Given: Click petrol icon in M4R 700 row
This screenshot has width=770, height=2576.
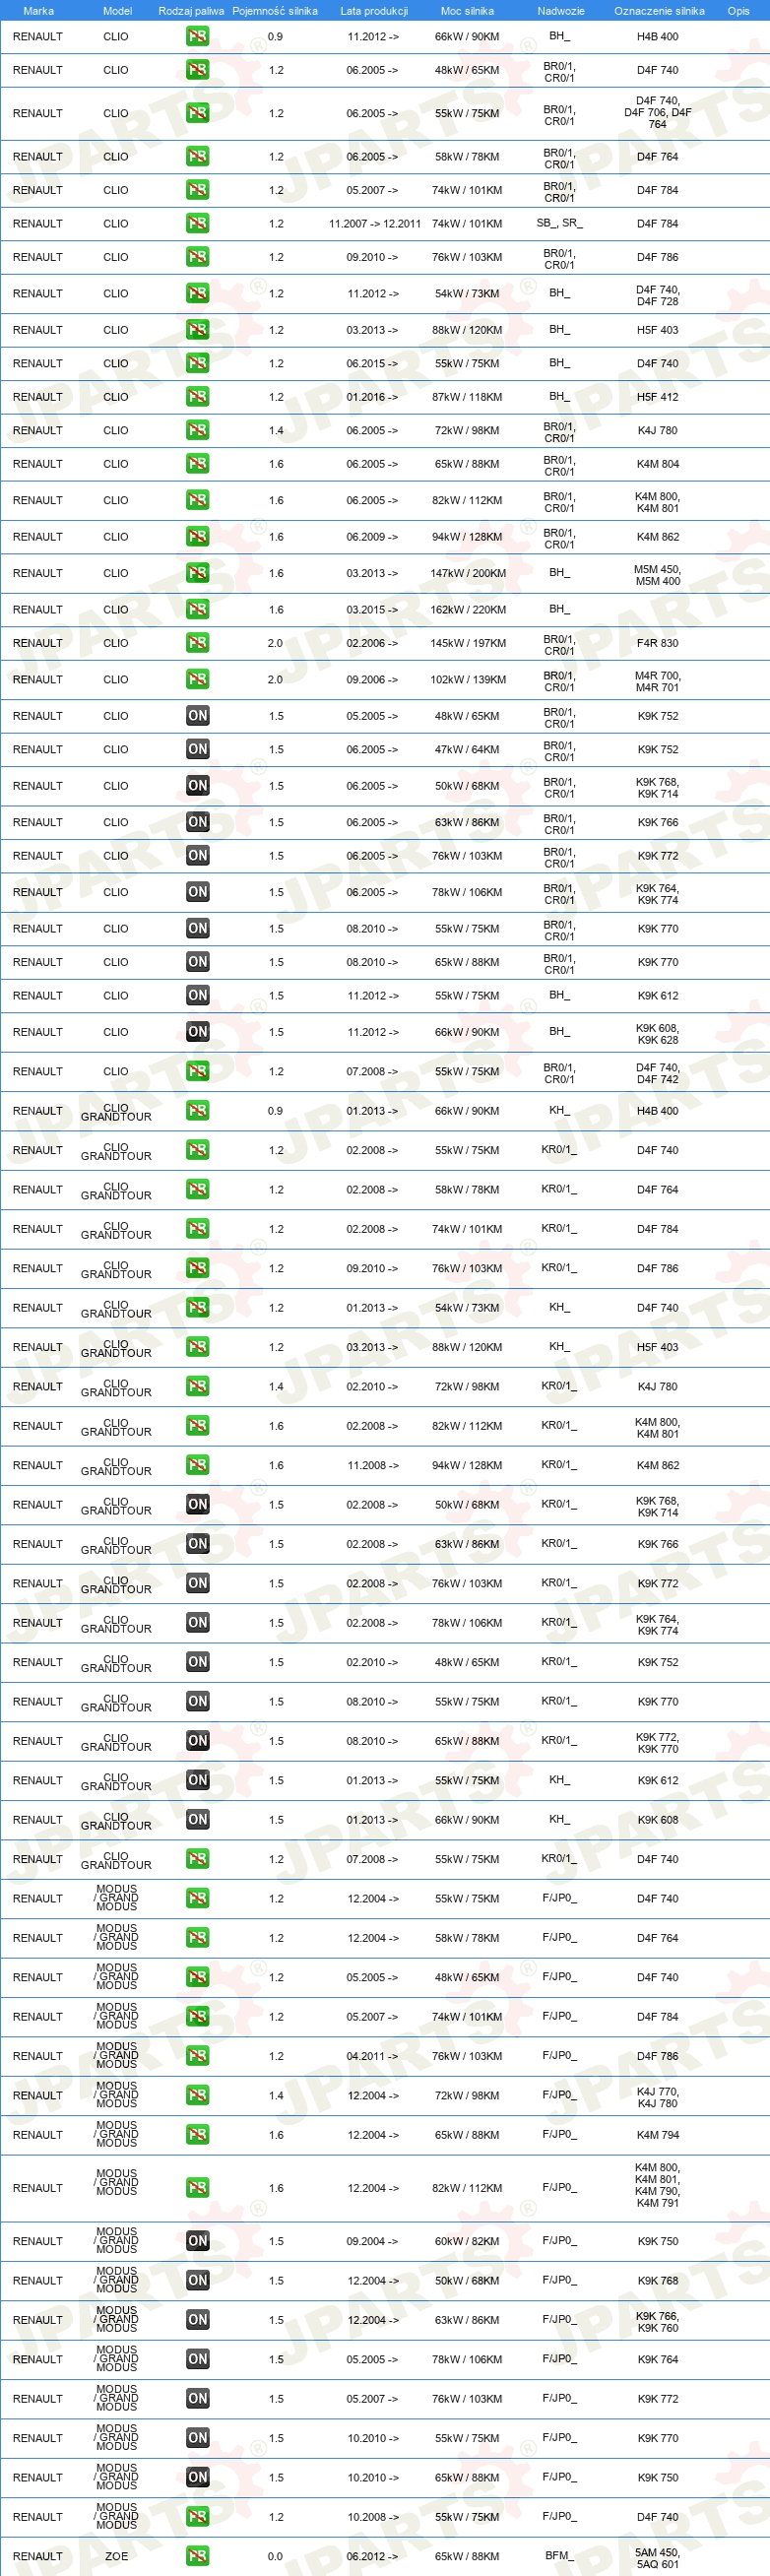Looking at the screenshot, I should [x=198, y=679].
